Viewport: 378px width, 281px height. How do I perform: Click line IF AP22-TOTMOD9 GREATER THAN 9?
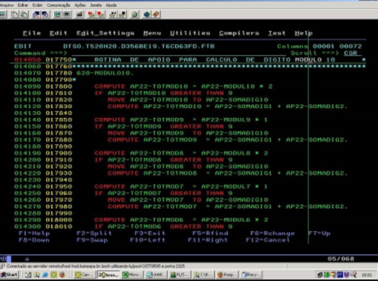[x=164, y=127]
